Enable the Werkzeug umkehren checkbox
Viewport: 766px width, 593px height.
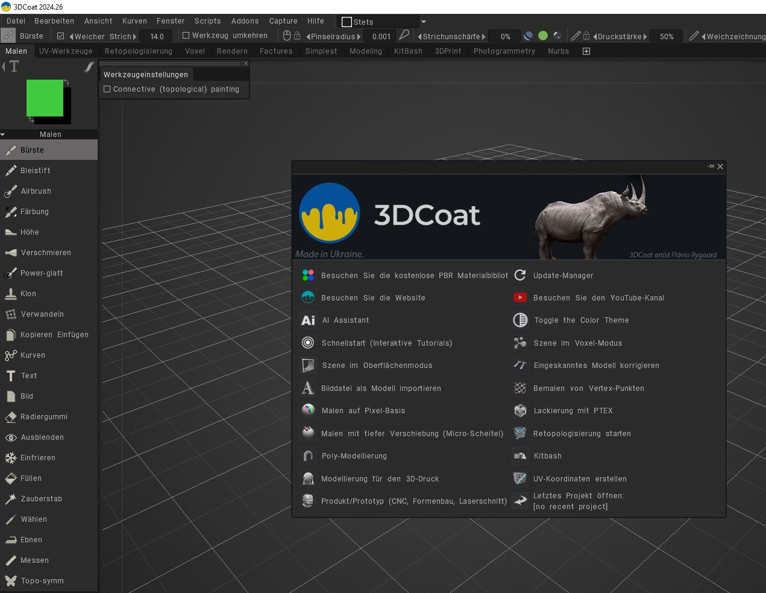(x=186, y=36)
